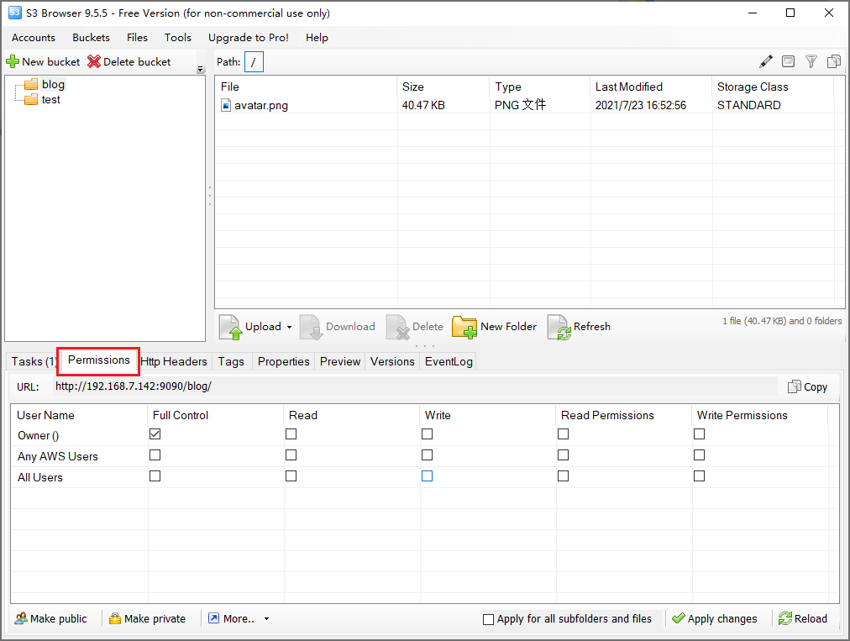Open the Upload dropdown arrow
The width and height of the screenshot is (850, 641).
[x=289, y=327]
